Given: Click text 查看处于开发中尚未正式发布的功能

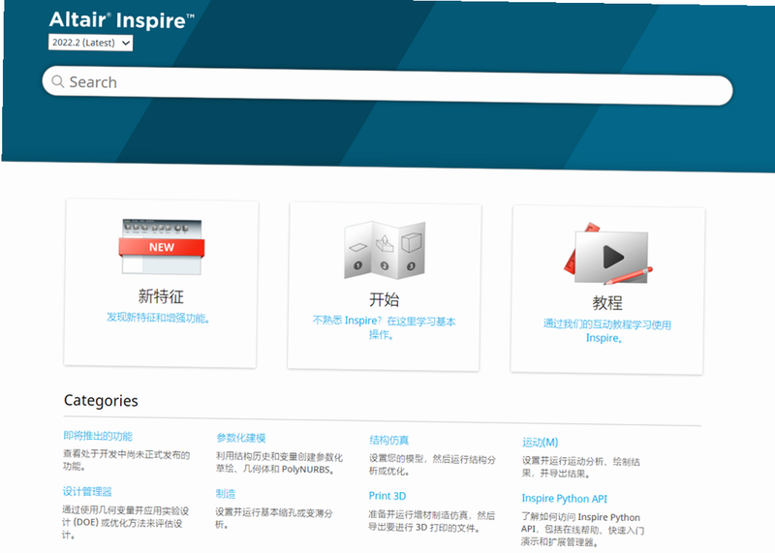Looking at the screenshot, I should [126, 460].
